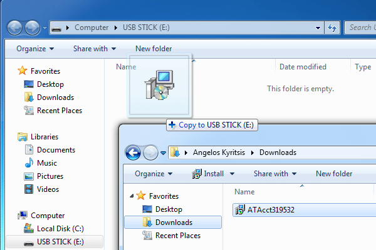Open Desktop in USB STICK window sidebar
Viewport: 376px width, 250px height.
coord(50,84)
